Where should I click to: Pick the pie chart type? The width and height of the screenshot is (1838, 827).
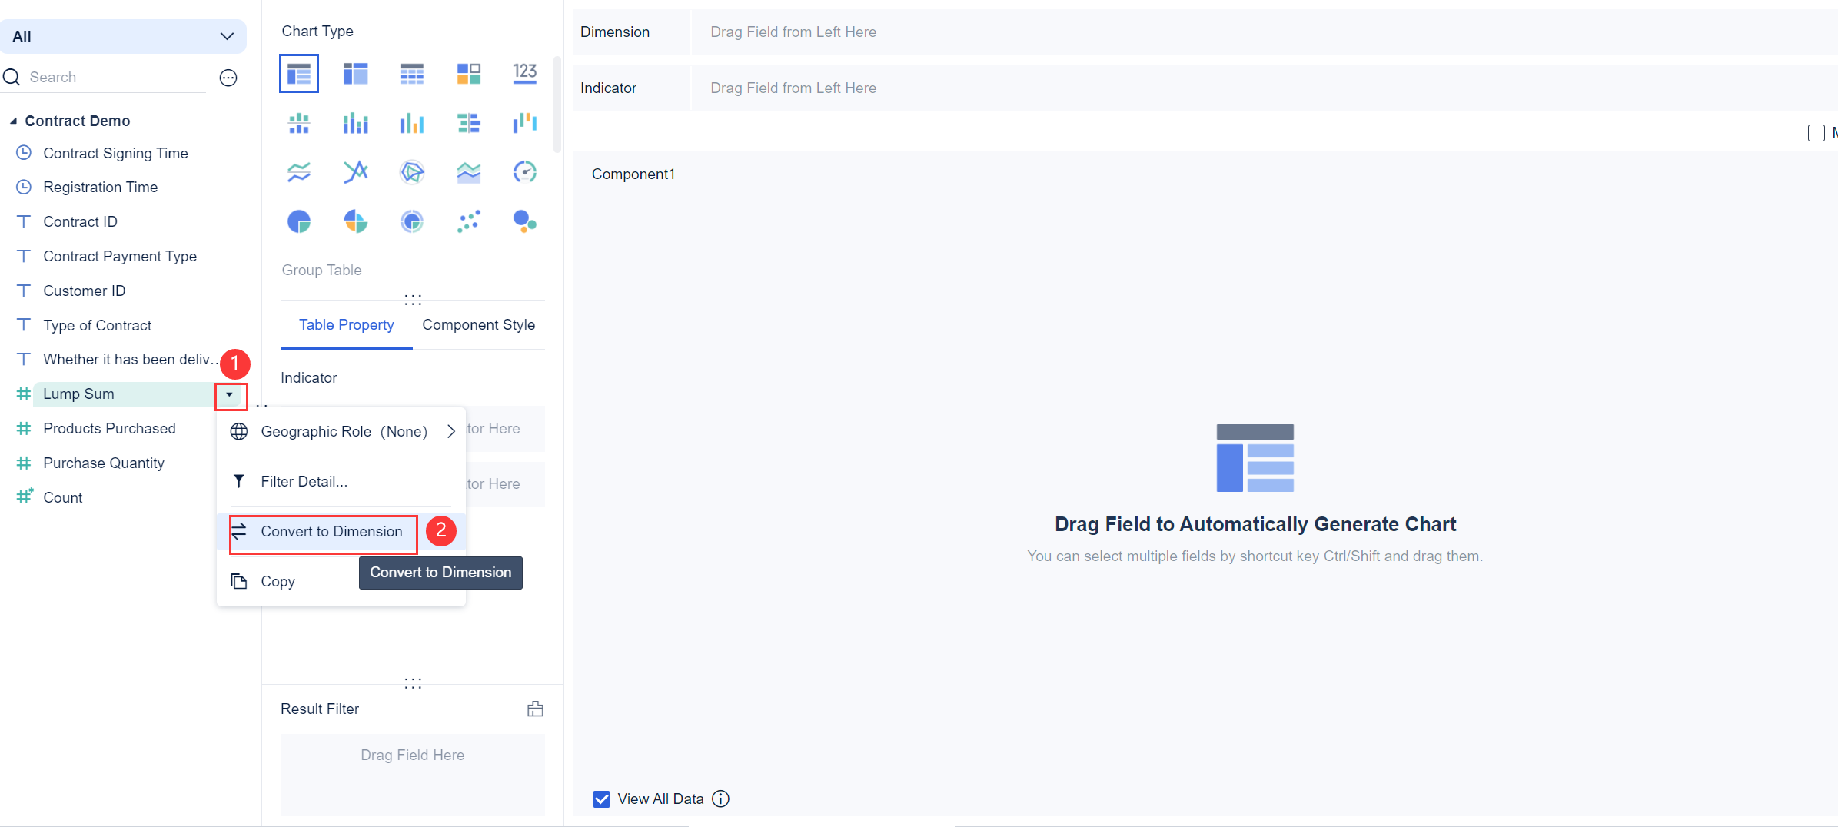(298, 221)
